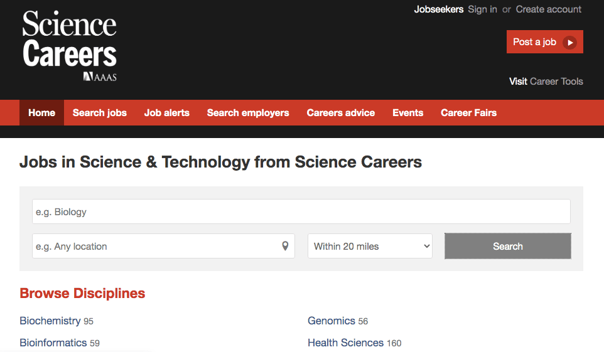Browse the Biochemistry discipline

tap(50, 321)
